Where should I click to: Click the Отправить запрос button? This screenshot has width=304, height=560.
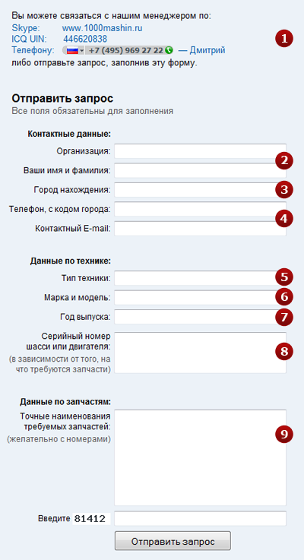[173, 541]
